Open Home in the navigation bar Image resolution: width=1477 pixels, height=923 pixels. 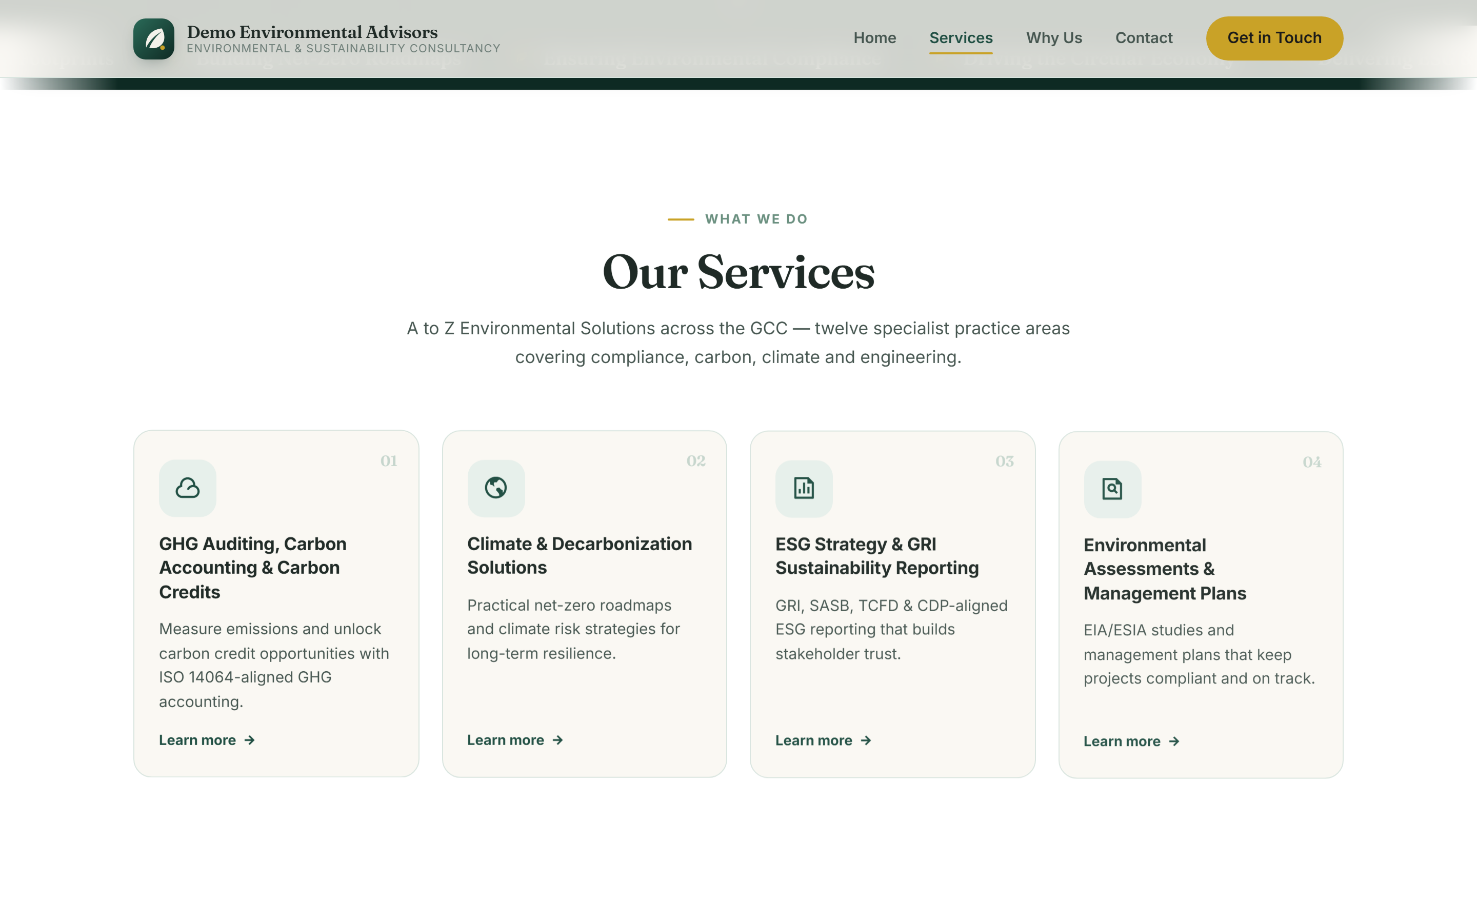point(874,38)
